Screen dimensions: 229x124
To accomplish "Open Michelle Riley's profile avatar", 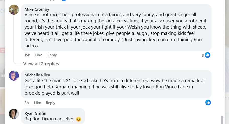I will point(14,76).
